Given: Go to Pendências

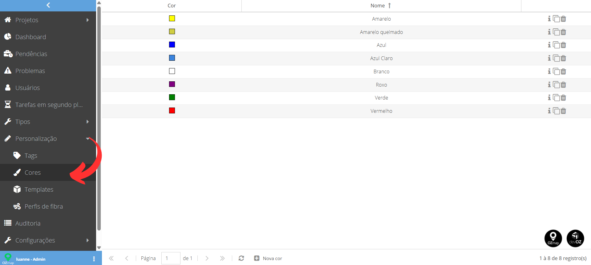Looking at the screenshot, I should (48, 54).
